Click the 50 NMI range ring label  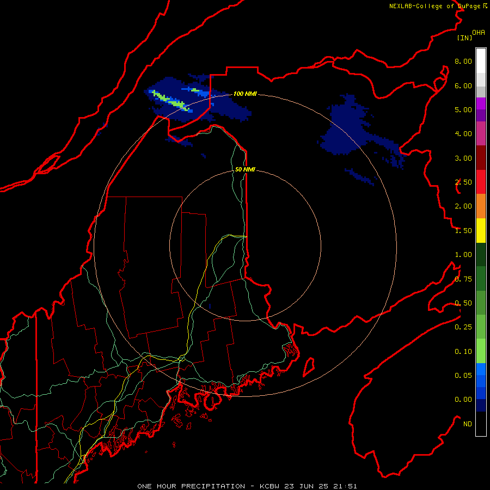tap(245, 169)
